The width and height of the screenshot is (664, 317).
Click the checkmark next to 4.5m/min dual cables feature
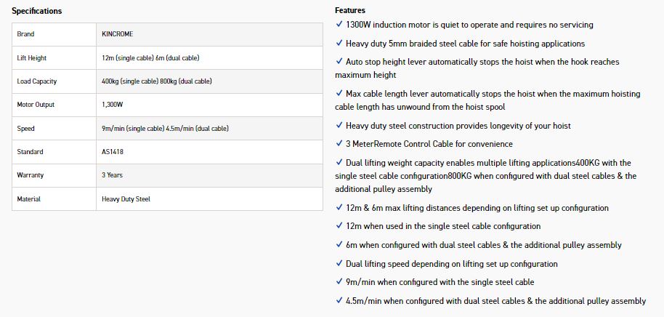pos(339,301)
